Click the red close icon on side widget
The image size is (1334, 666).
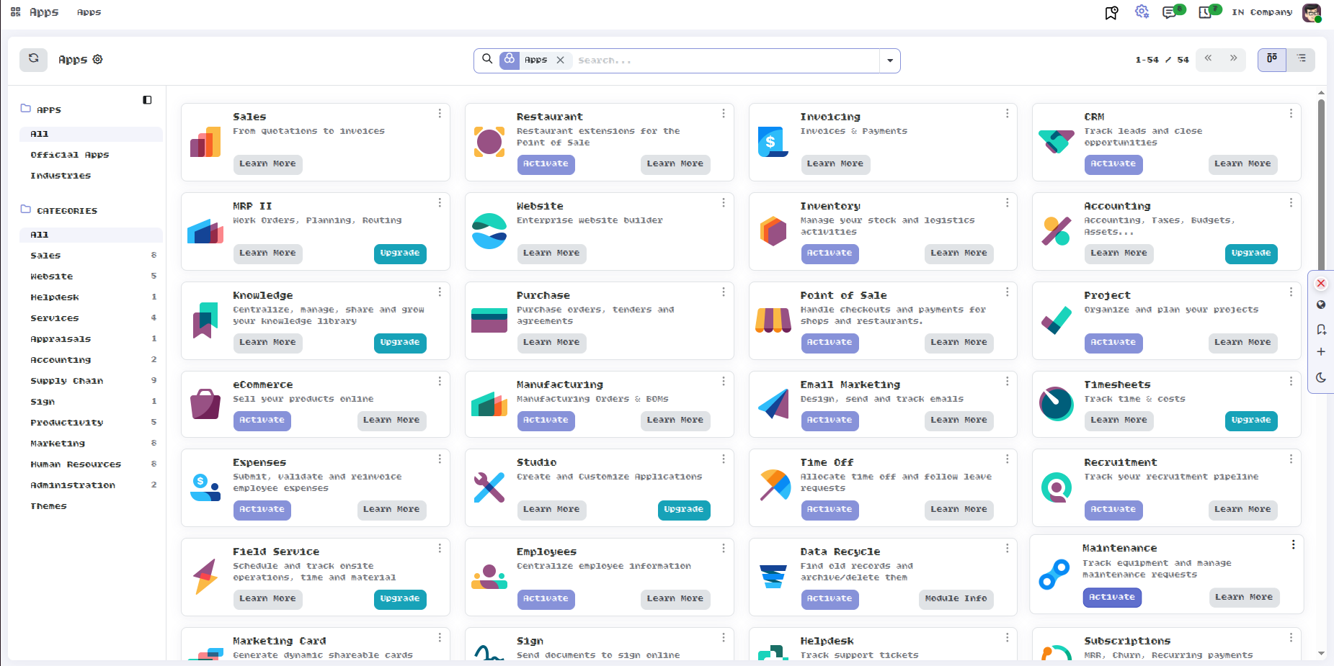(x=1321, y=284)
